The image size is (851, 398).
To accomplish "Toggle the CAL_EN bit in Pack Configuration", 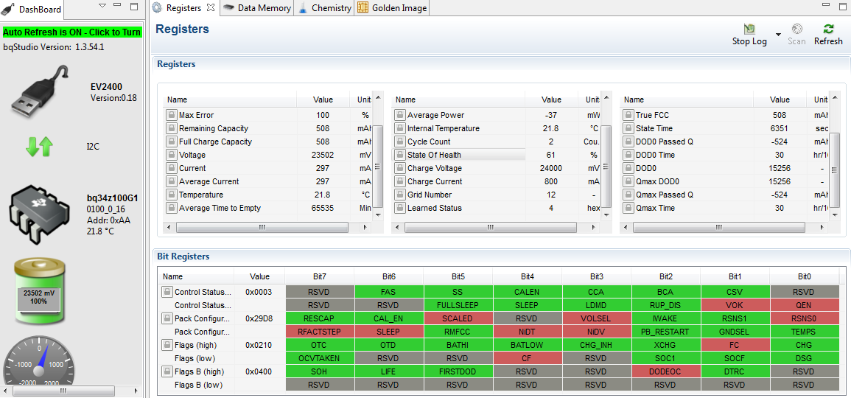I will tap(388, 318).
